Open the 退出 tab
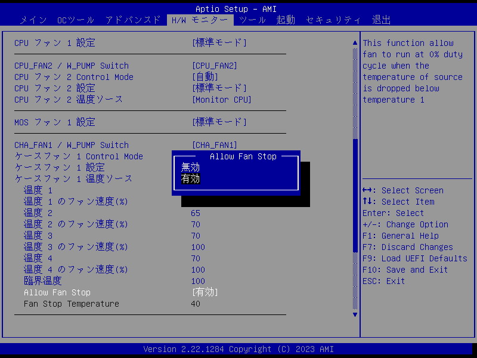Image resolution: width=477 pixels, height=358 pixels. point(381,20)
